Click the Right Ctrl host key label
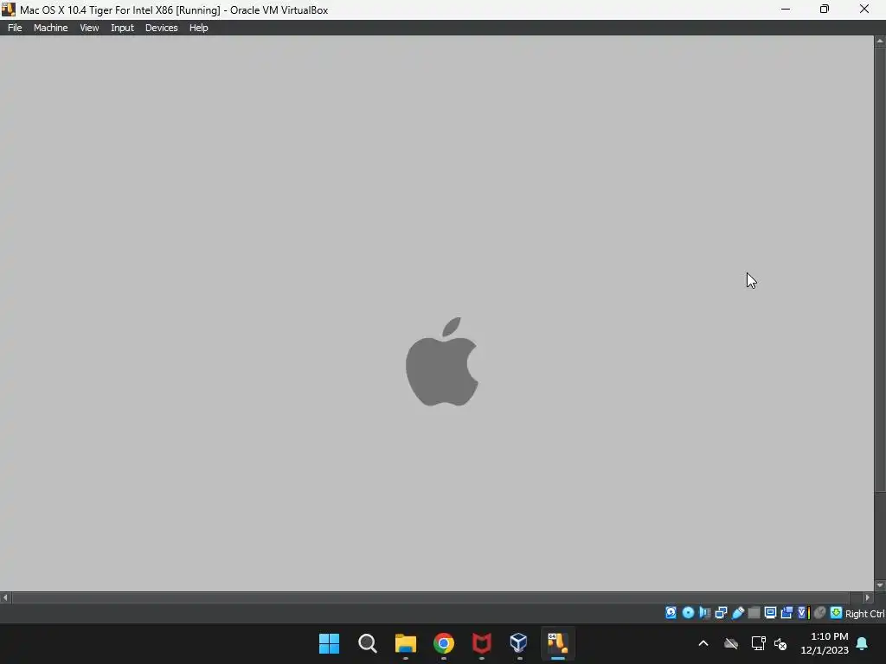 coord(865,614)
